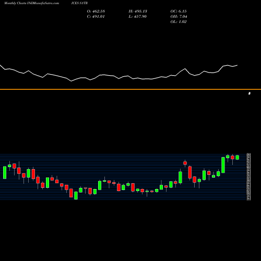Image resolution: width=261 pixels, height=261 pixels.
Task: Click the last green candlestick on the right
Action: pos(238,157)
